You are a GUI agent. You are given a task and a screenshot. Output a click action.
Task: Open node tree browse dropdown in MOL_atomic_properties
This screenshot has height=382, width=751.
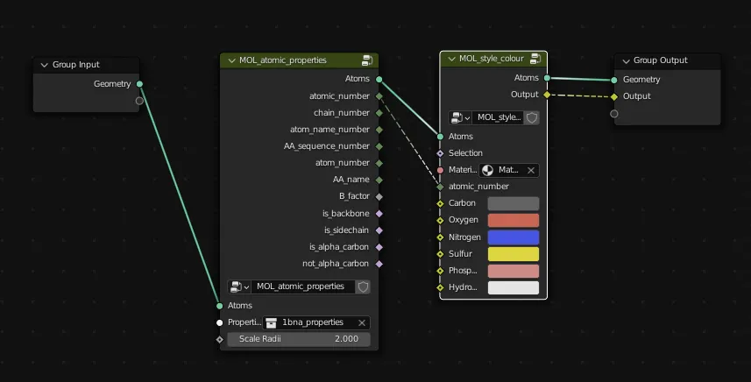coord(239,286)
